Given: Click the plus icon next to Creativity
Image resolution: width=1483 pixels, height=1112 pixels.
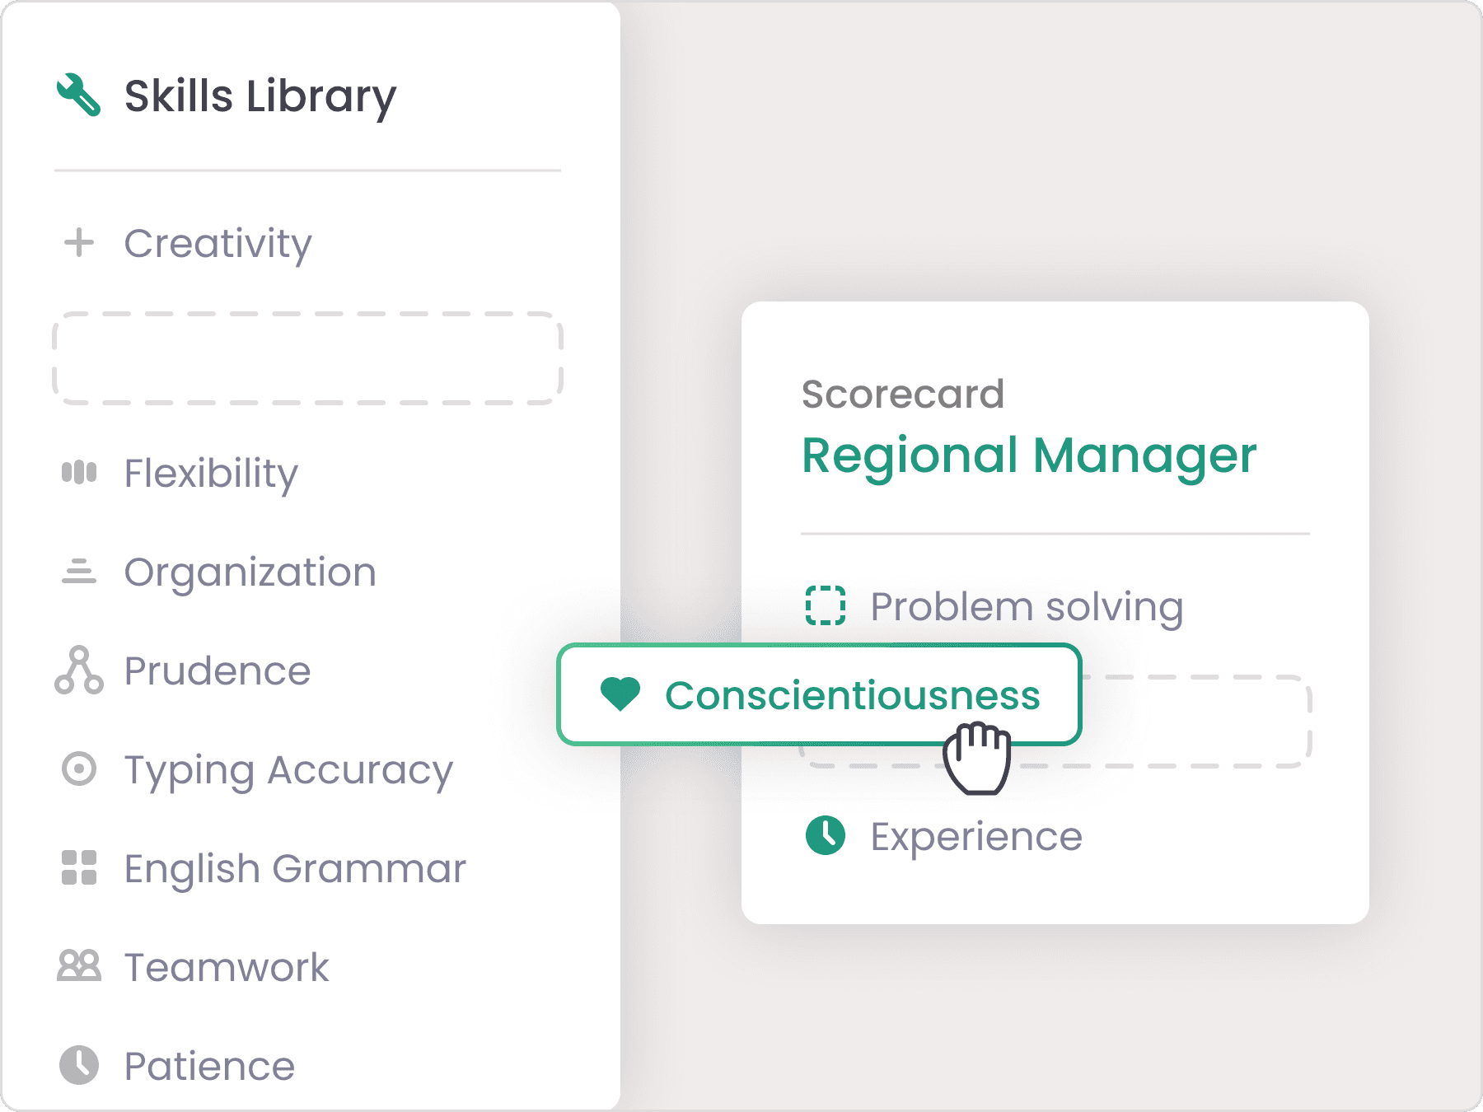Looking at the screenshot, I should (79, 243).
